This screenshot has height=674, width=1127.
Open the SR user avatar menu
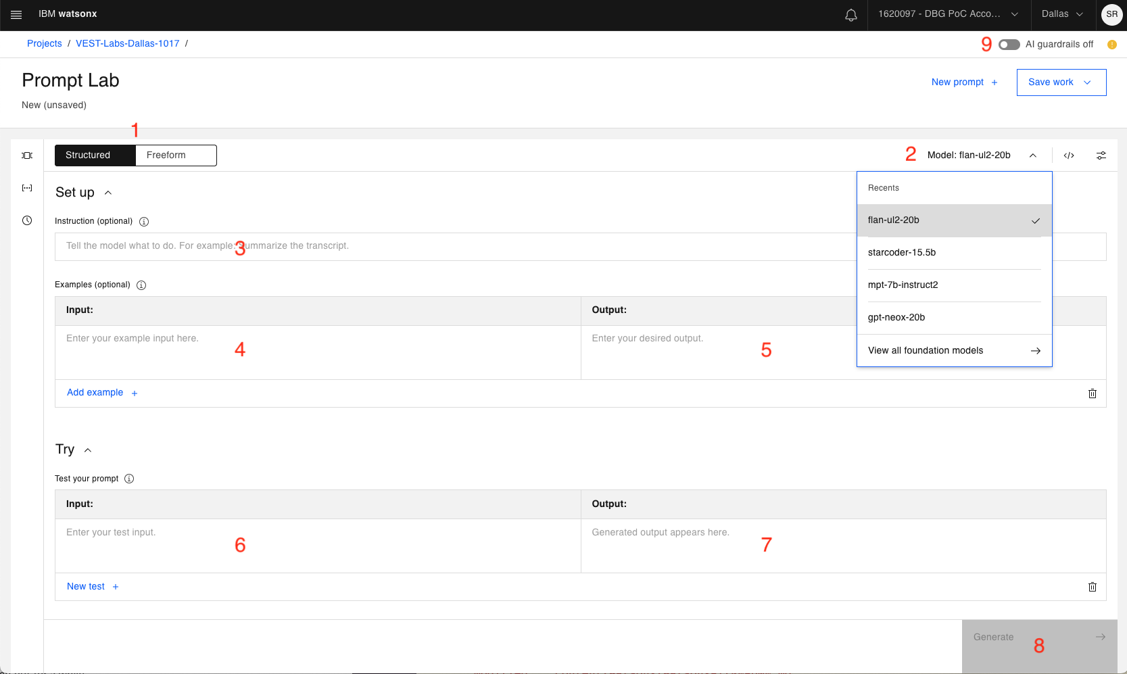pos(1111,14)
